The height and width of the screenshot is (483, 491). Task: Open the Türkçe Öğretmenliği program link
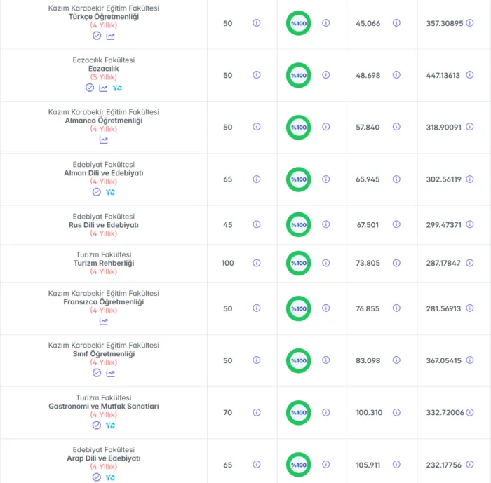point(104,17)
